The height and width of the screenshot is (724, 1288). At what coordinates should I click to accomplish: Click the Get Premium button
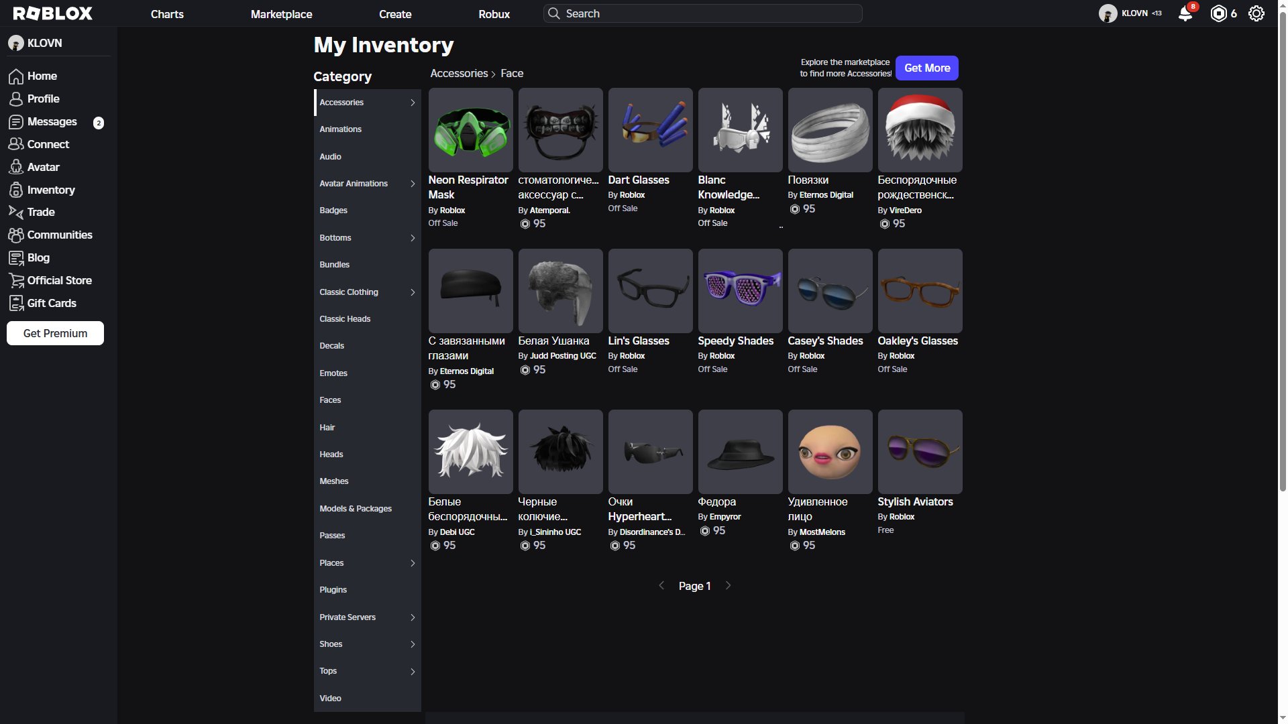point(55,333)
